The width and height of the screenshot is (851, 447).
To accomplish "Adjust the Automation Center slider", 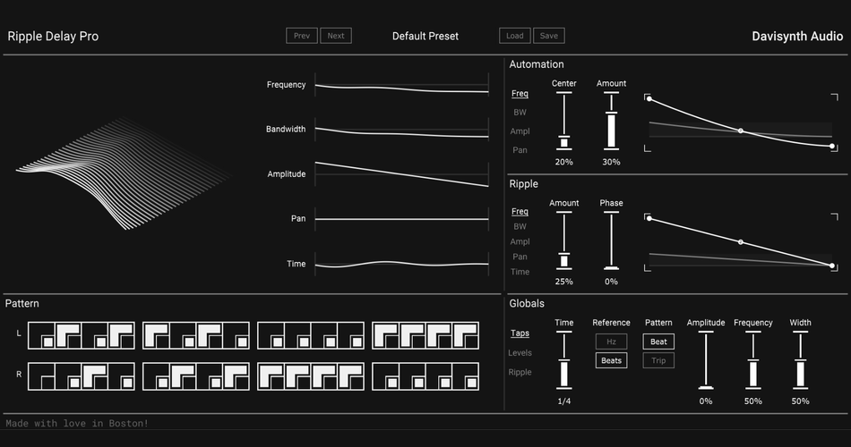I will click(x=563, y=121).
